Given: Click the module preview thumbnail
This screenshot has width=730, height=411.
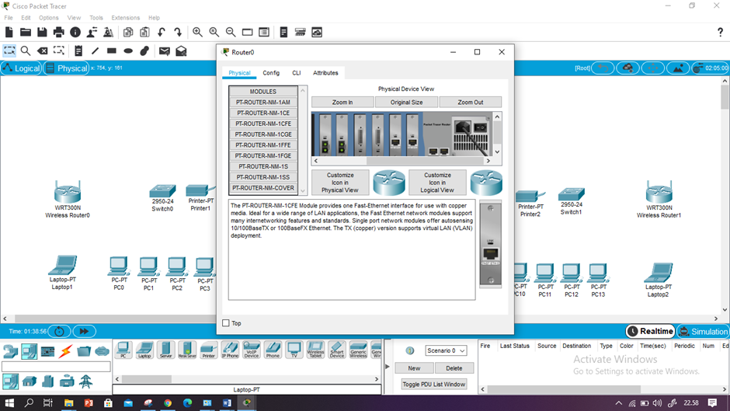Looking at the screenshot, I should (490, 245).
